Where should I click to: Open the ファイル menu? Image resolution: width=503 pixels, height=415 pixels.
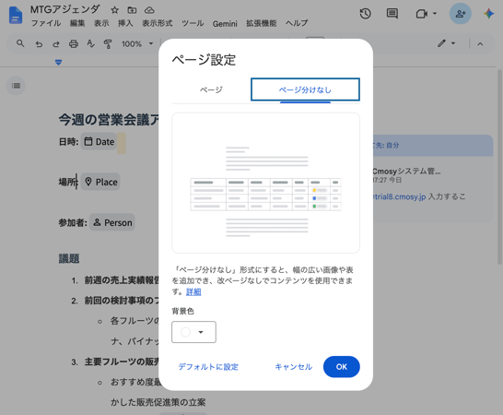tap(46, 23)
